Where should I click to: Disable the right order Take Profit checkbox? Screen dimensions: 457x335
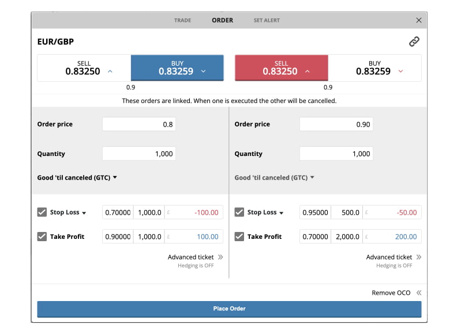[239, 237]
